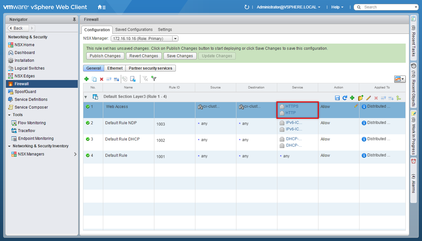422x241 pixels.
Task: Save the section using the floppy disk icon
Action: tap(337, 98)
